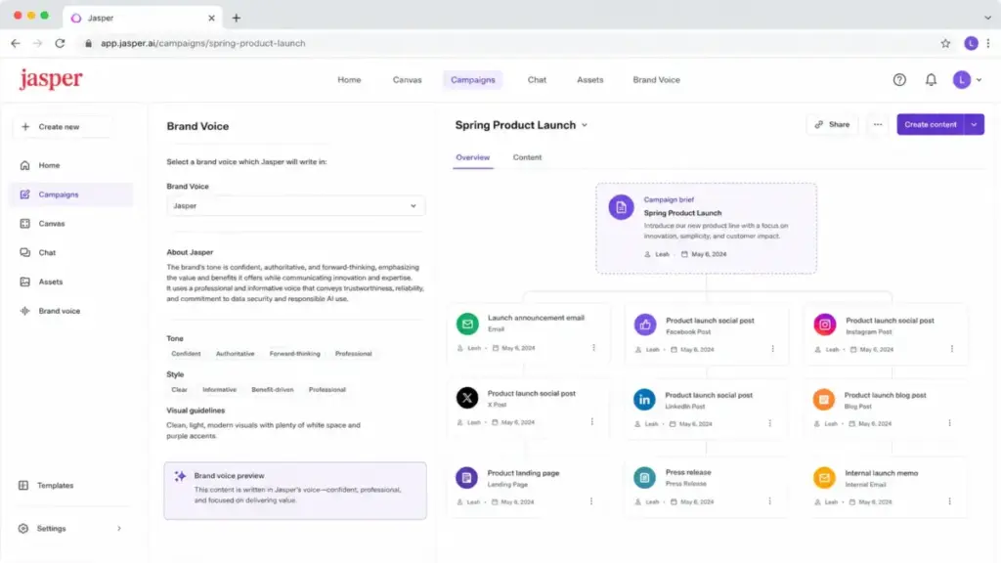Open the browser tab list chevron
The height and width of the screenshot is (563, 1001).
(x=987, y=18)
